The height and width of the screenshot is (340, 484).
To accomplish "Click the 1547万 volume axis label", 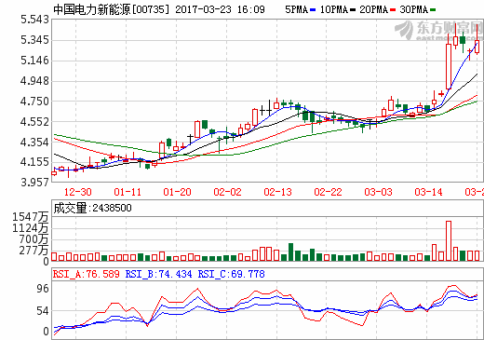I will [x=31, y=217].
